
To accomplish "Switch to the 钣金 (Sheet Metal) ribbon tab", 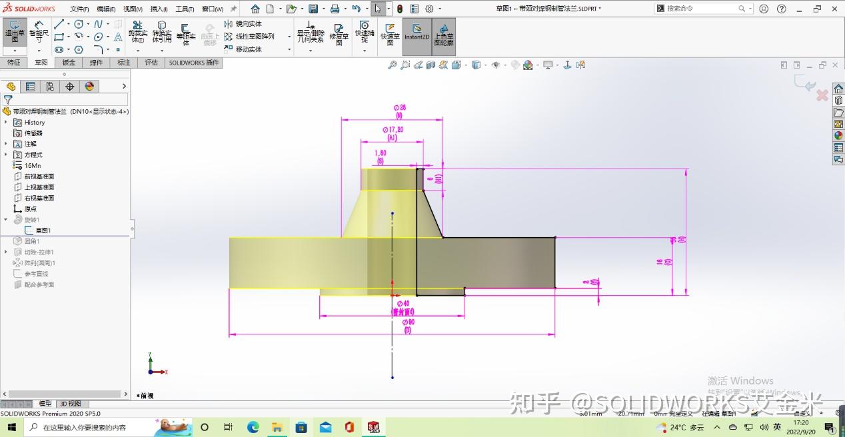I will (x=69, y=63).
